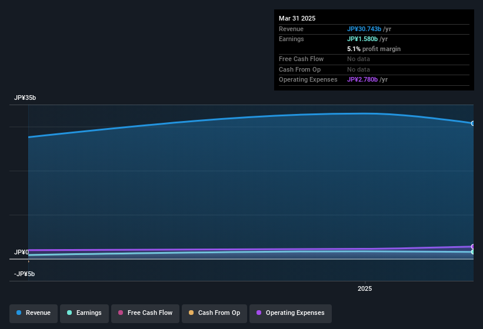483x329 pixels.
Task: Click the purple Operating Expenses end marker
Action: point(473,247)
